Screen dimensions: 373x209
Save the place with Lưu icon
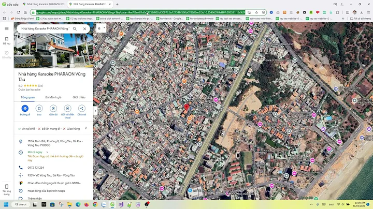(x=39, y=110)
